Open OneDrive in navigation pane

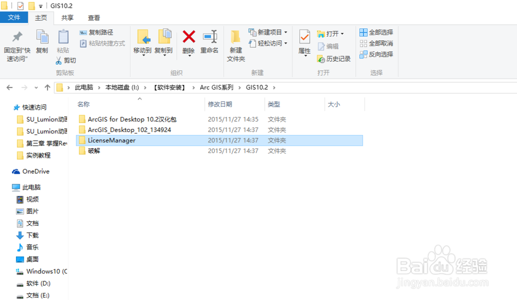31,171
